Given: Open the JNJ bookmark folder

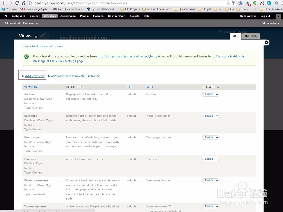Looking at the screenshot, I should point(218,9).
